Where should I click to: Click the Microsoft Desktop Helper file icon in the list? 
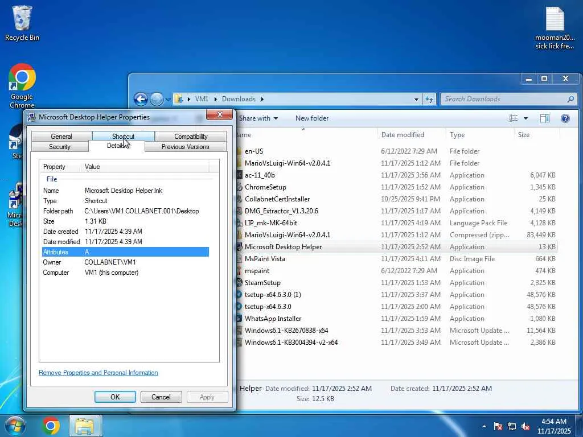pyautogui.click(x=240, y=247)
